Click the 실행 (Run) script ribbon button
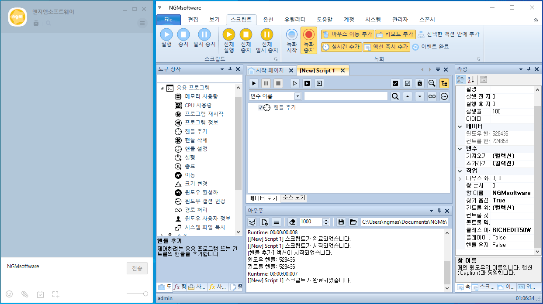This screenshot has height=304, width=543. [166, 38]
